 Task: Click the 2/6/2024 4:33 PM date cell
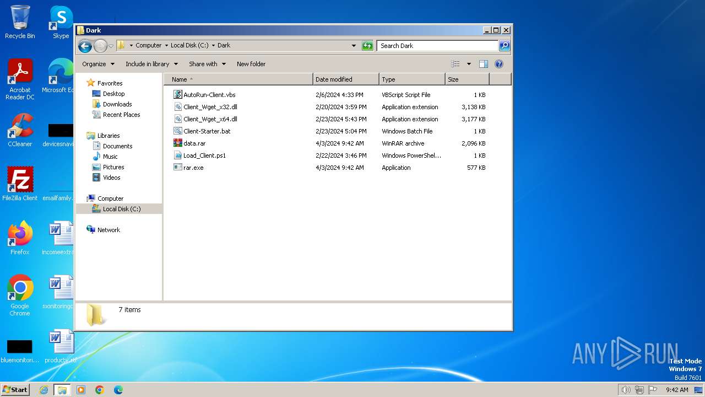point(339,95)
